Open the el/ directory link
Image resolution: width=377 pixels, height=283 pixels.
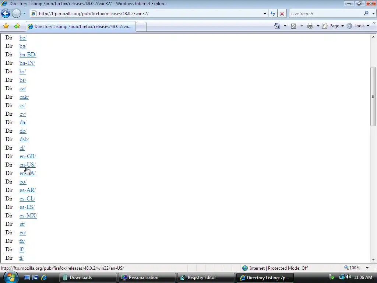pyautogui.click(x=22, y=148)
